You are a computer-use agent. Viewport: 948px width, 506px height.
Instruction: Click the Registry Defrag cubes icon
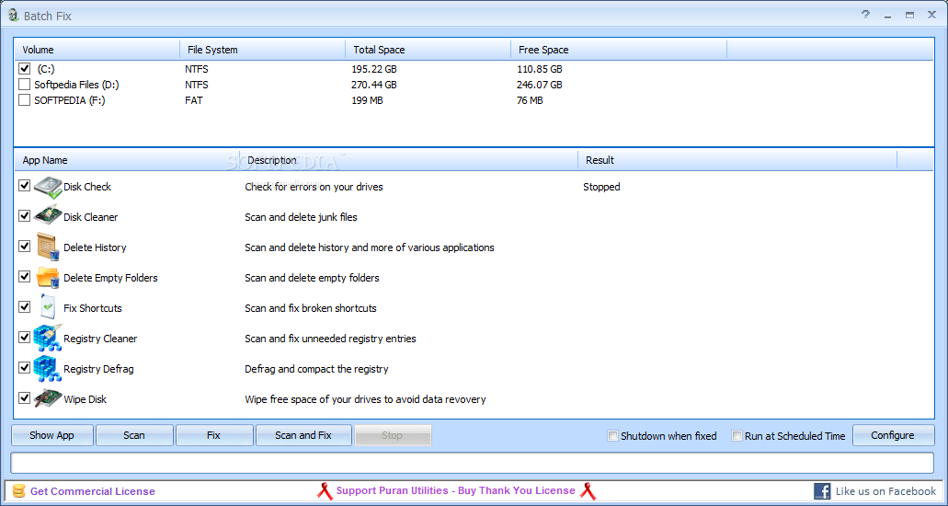tap(48, 369)
